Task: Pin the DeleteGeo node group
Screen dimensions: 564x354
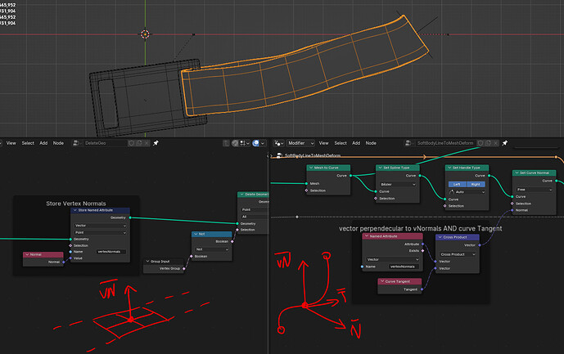Action: pos(156,143)
